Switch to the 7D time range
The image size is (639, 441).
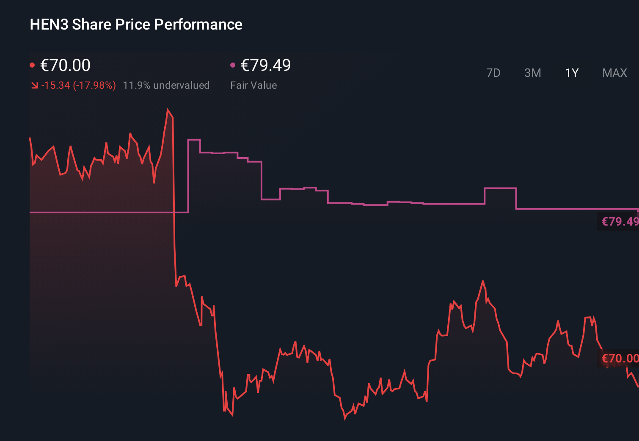[x=493, y=73]
